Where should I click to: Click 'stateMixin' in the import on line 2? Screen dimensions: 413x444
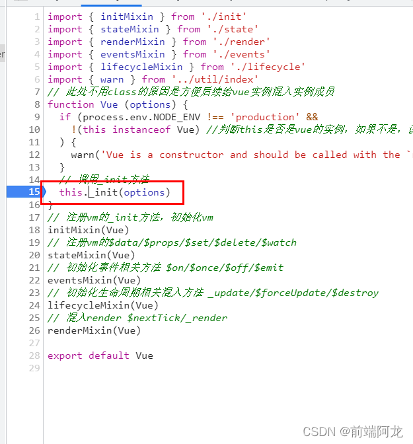pos(130,29)
